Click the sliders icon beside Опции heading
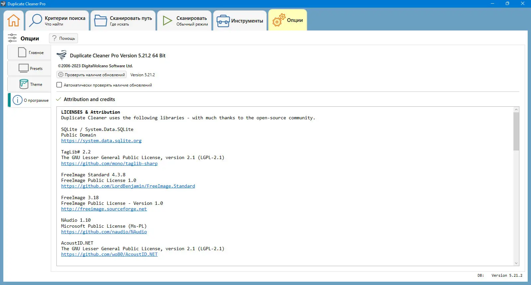Image resolution: width=531 pixels, height=285 pixels. point(12,38)
